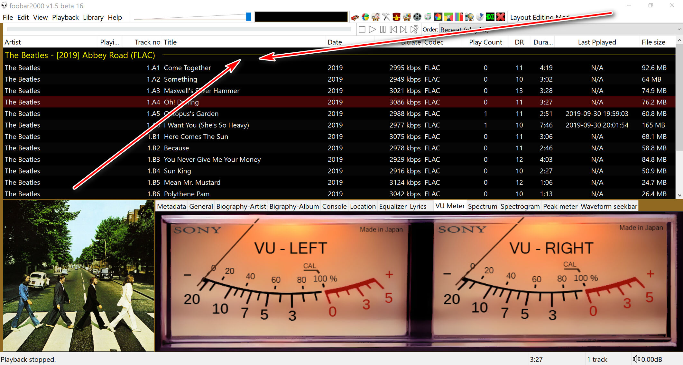Open the Bigraphy-Album tab

coord(294,206)
